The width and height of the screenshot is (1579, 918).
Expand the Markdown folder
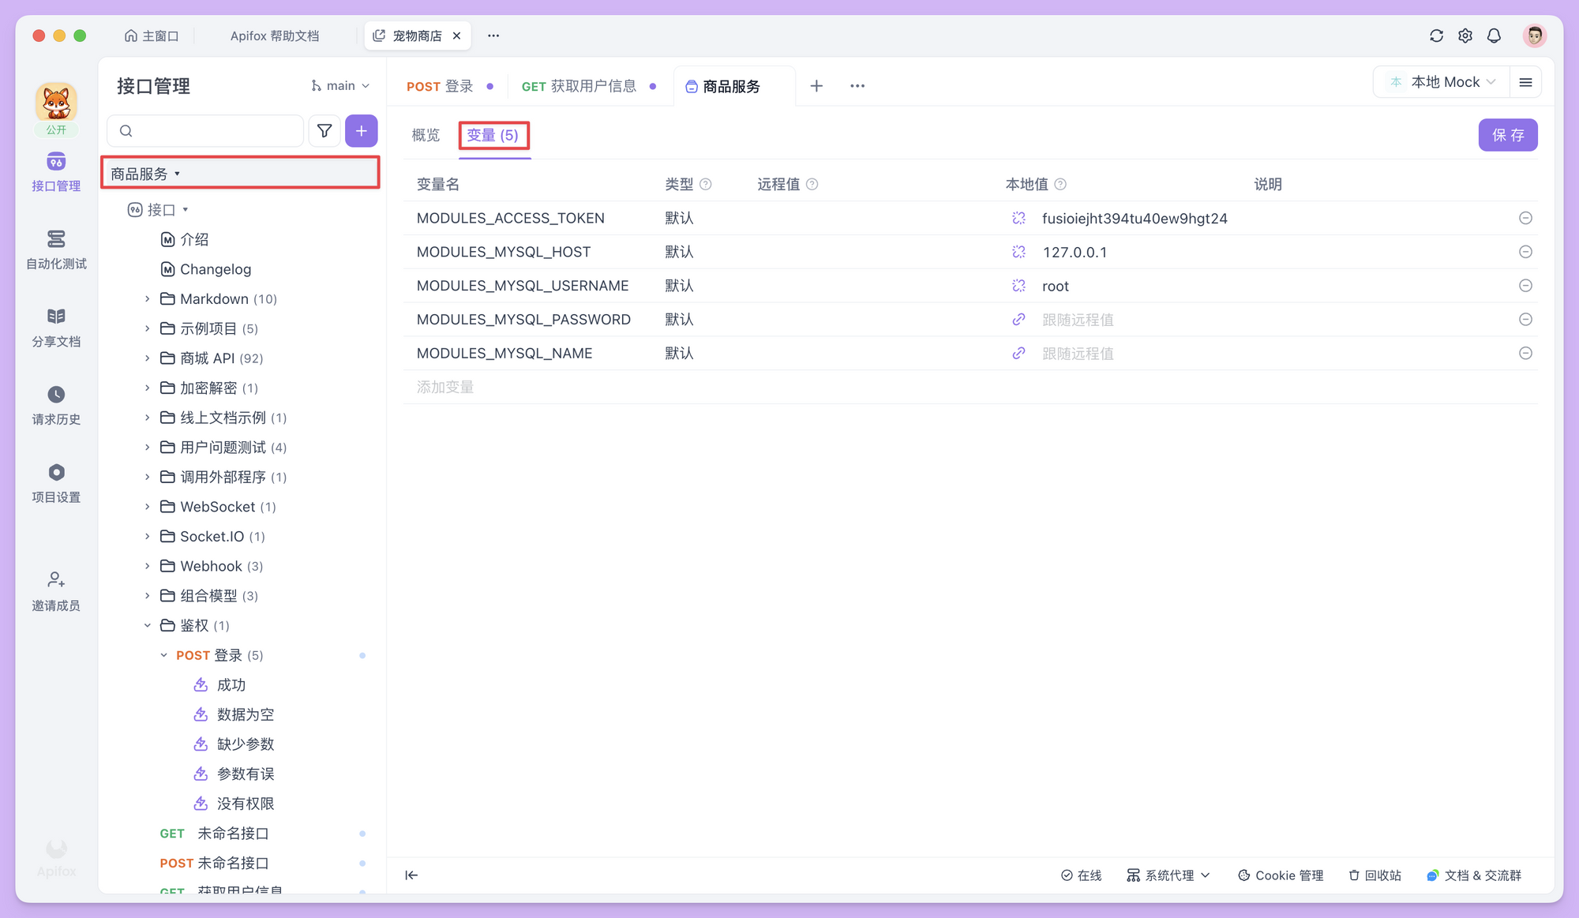click(x=147, y=299)
